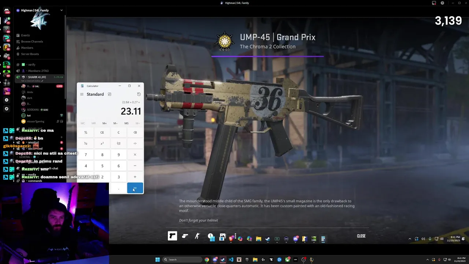Click the running character icon in CS2 inspect bar
Viewport: 469px width, 264px height.
[197, 236]
